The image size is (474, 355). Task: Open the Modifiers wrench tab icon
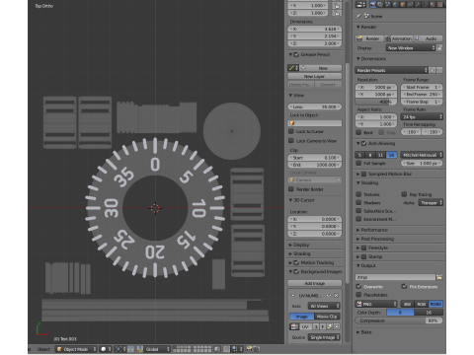(418, 4)
